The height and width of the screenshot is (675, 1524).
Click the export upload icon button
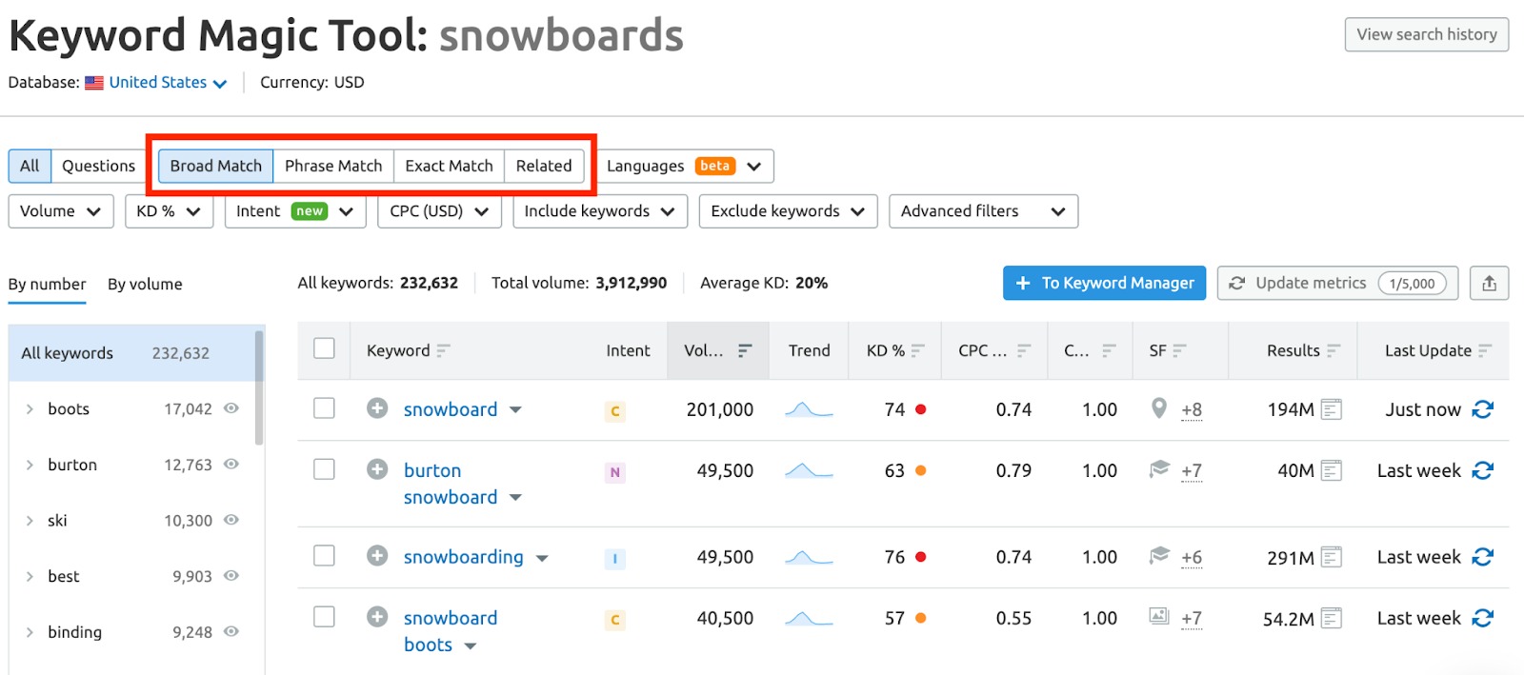[x=1489, y=283]
